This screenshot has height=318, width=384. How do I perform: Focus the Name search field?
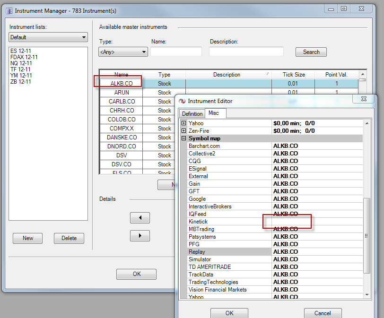click(x=176, y=52)
